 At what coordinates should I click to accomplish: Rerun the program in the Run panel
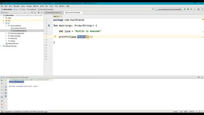coord(2,80)
